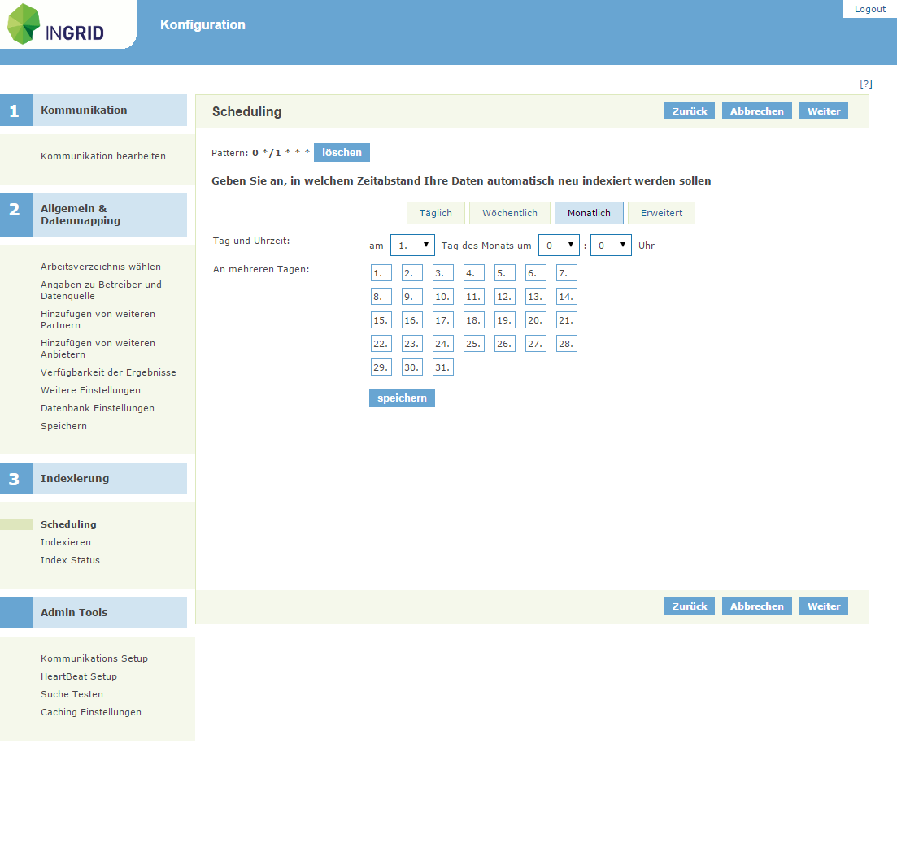Select day 31 in the schedule grid

442,367
